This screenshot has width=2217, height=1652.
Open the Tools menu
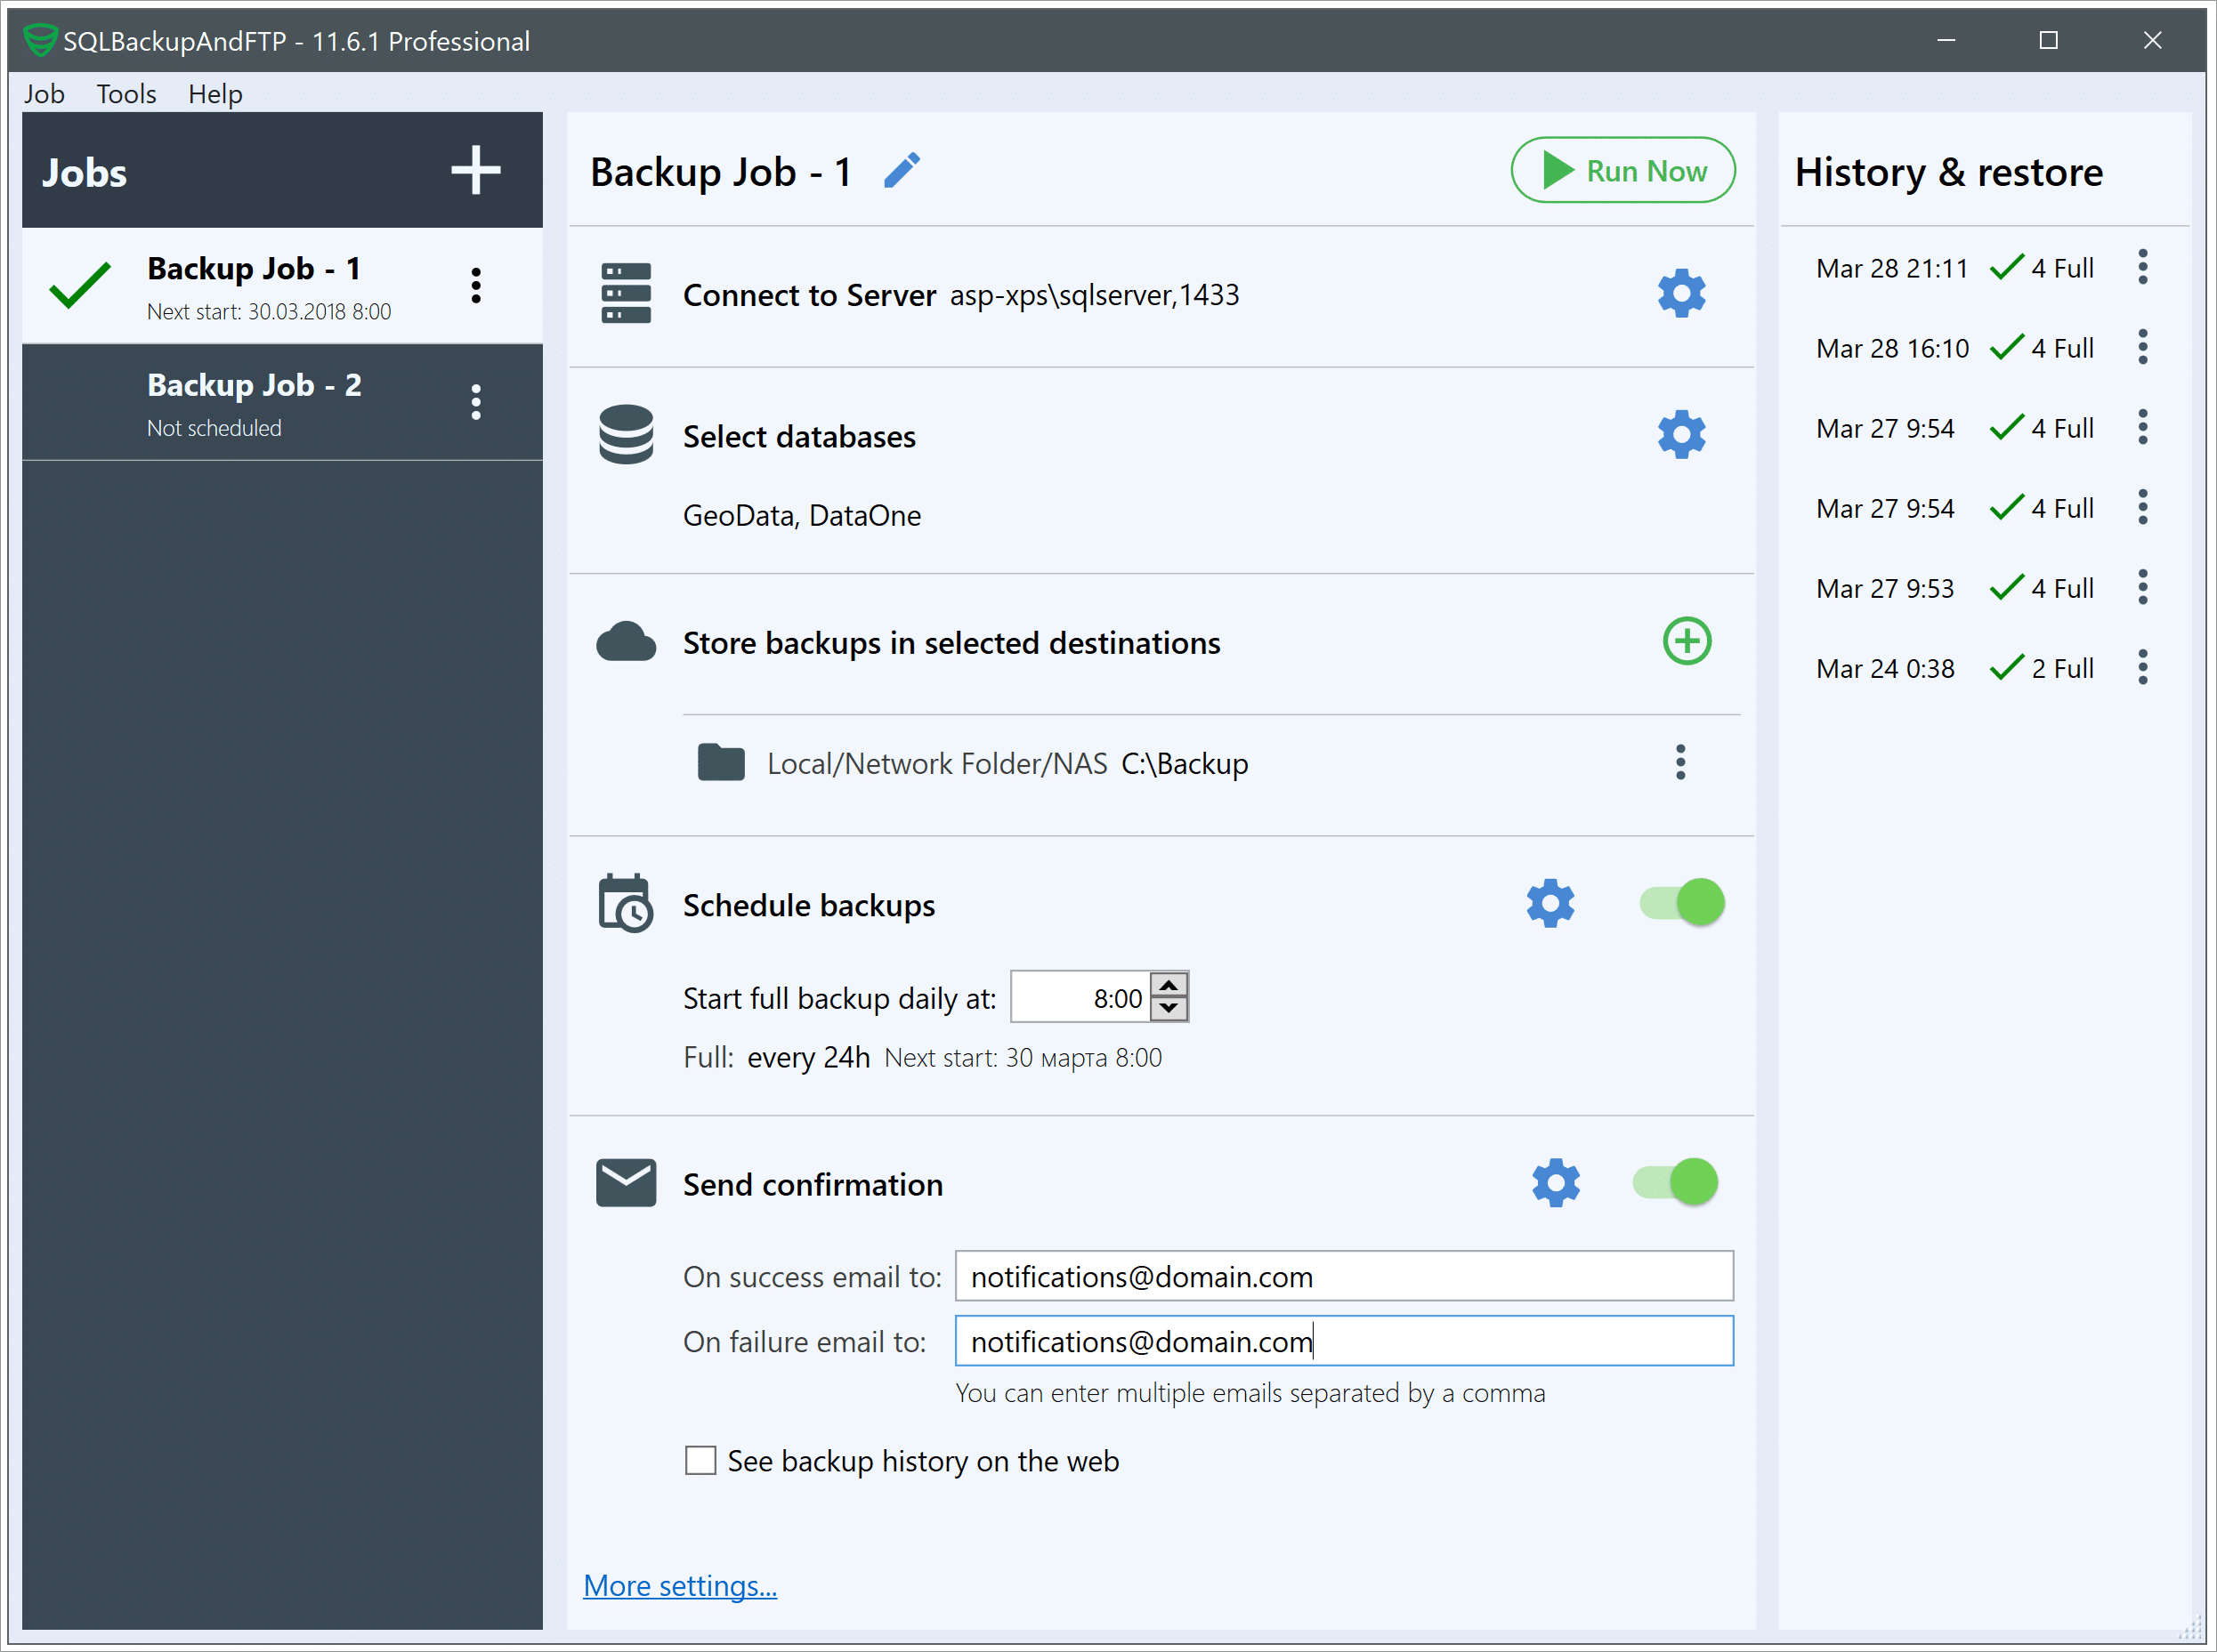[126, 94]
